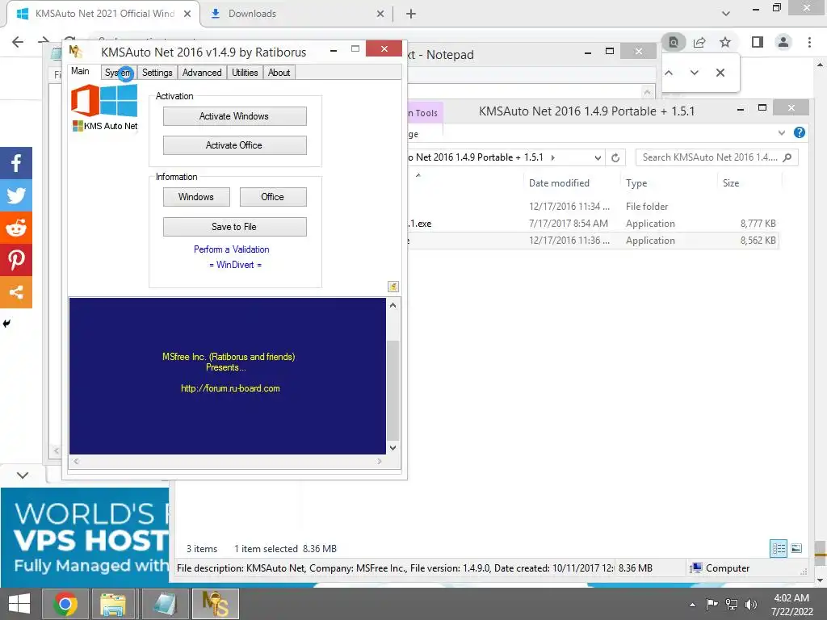This screenshot has height=620, width=827.
Task: Open the = WinDivert = link
Action: (235, 265)
